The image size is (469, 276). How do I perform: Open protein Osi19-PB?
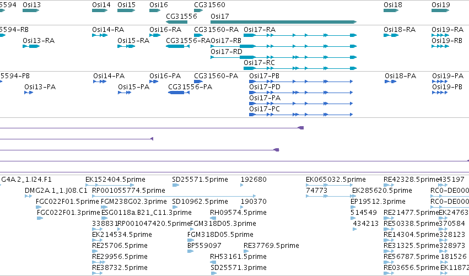click(x=440, y=93)
